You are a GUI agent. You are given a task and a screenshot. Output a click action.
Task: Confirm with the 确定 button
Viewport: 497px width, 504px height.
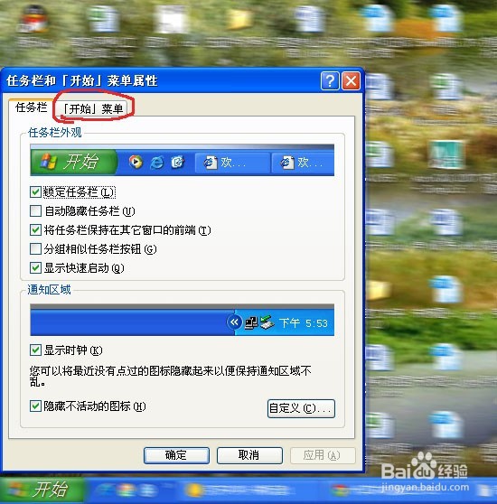click(x=176, y=455)
